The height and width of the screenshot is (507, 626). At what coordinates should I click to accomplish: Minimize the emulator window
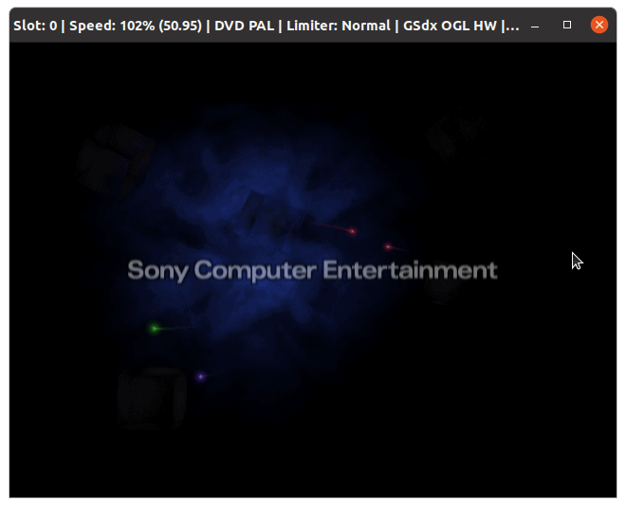pyautogui.click(x=535, y=27)
